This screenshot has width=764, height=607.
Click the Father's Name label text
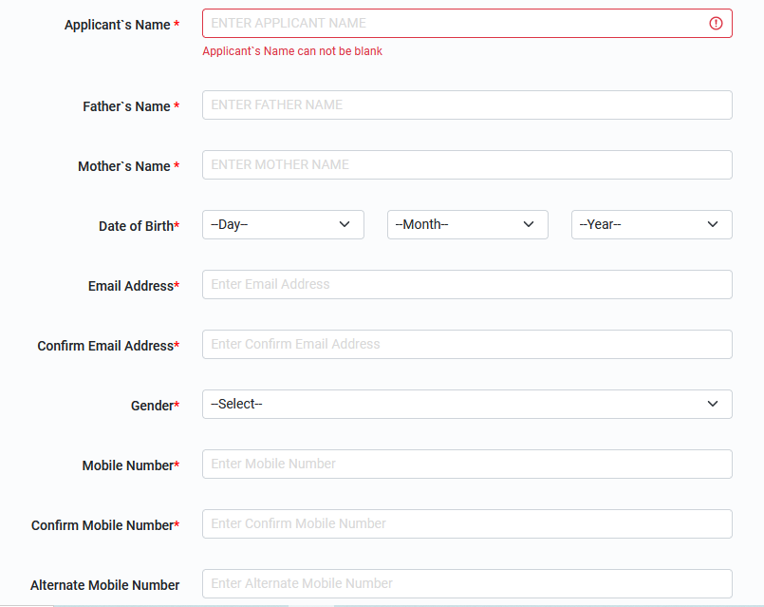[127, 106]
